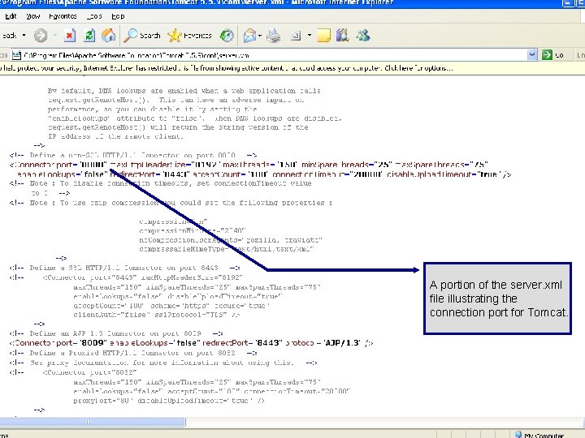Viewport: 585px width, 438px height.
Task: Expand the Forward button history dropdown
Action: (55, 36)
